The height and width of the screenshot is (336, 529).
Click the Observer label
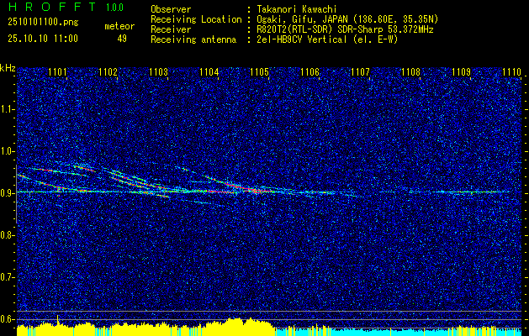click(x=171, y=9)
